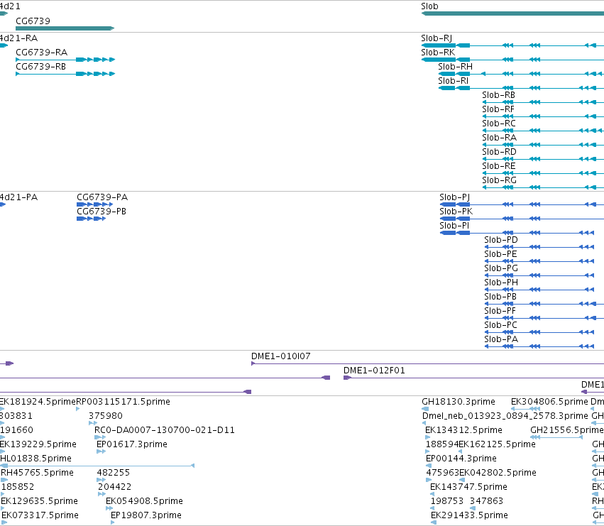The width and height of the screenshot is (604, 526).
Task: Select GH21556.5prime EST
Action: tap(566, 430)
